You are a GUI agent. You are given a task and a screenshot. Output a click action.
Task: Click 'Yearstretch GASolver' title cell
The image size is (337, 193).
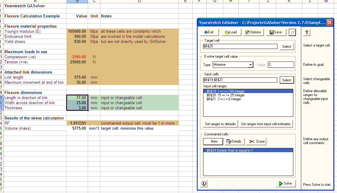pos(35,6)
